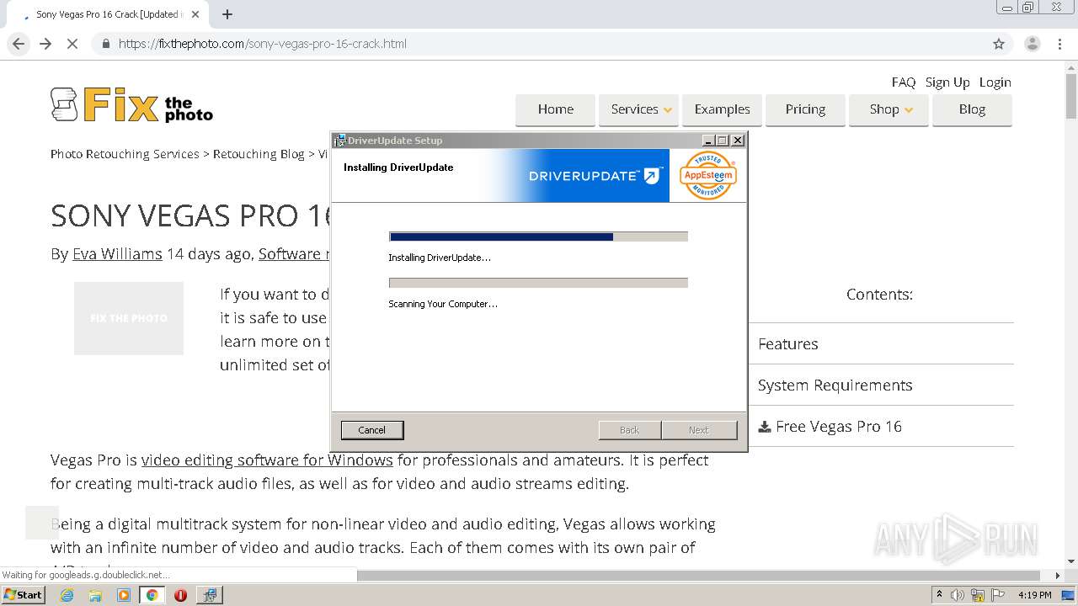The width and height of the screenshot is (1078, 606).
Task: Open the red antivirus taskbar icon
Action: click(180, 595)
